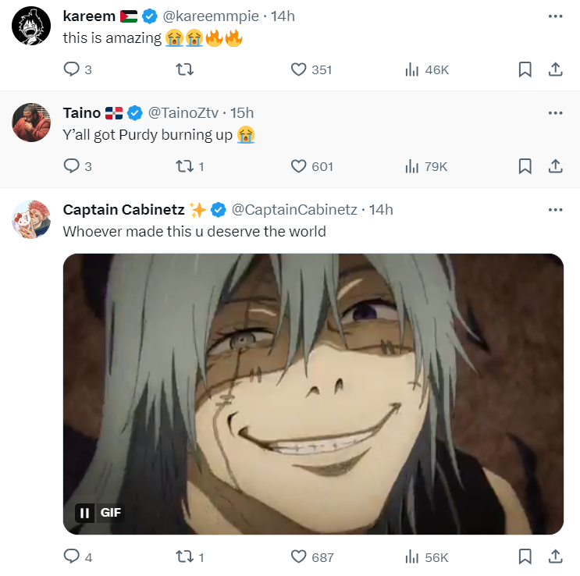The width and height of the screenshot is (580, 576).
Task: Like Captain Cabinetz's tweet with 687 likes
Action: click(x=298, y=556)
